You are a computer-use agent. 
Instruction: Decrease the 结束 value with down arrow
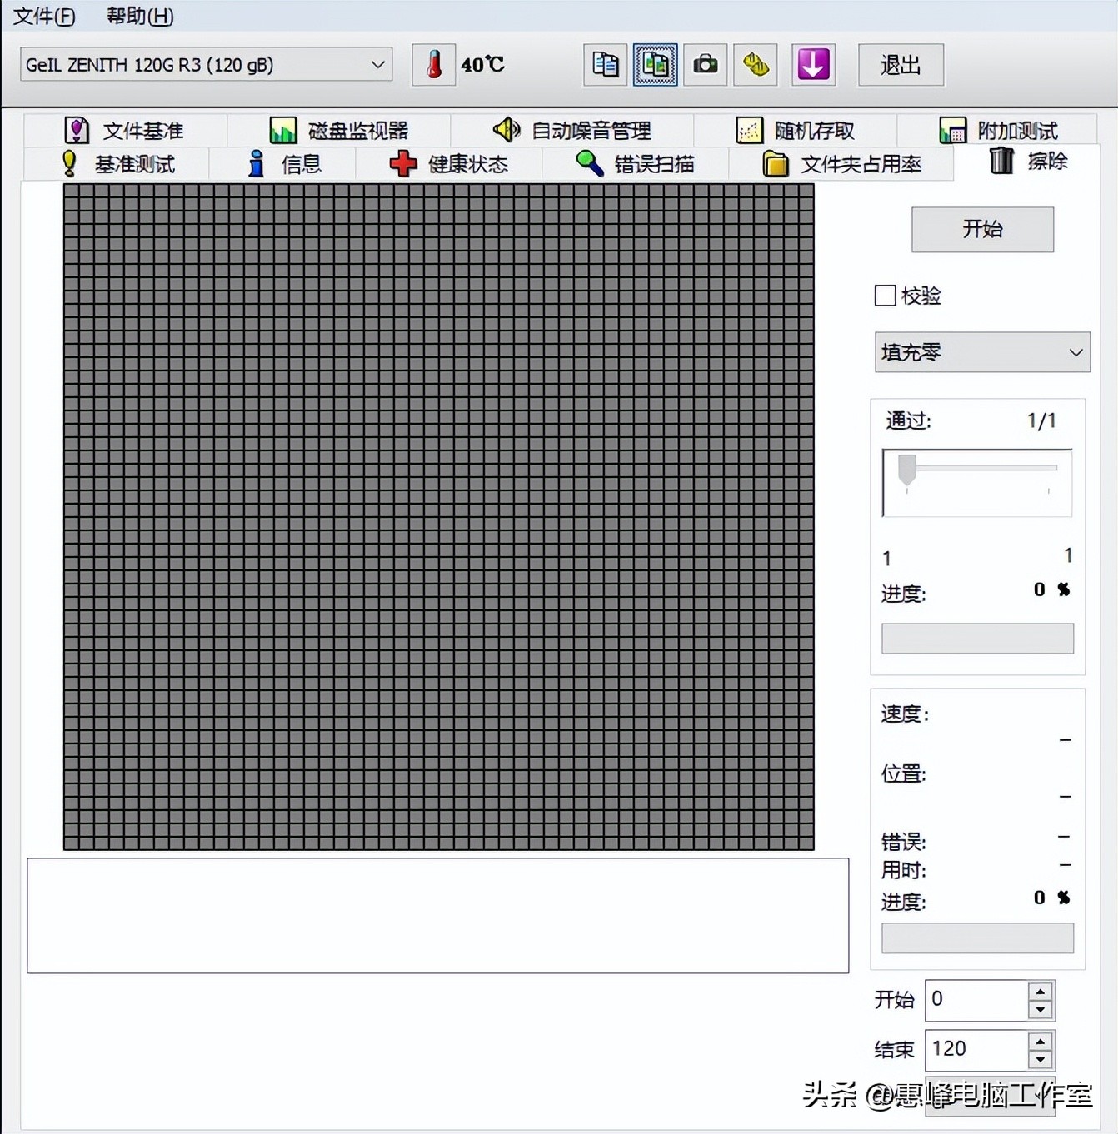1041,1060
